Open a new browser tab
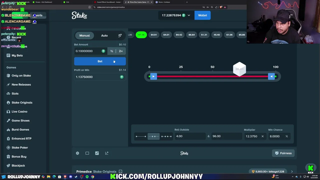 pyautogui.click(x=187, y=2)
